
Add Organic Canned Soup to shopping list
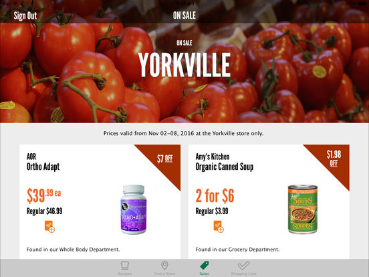coord(219,227)
